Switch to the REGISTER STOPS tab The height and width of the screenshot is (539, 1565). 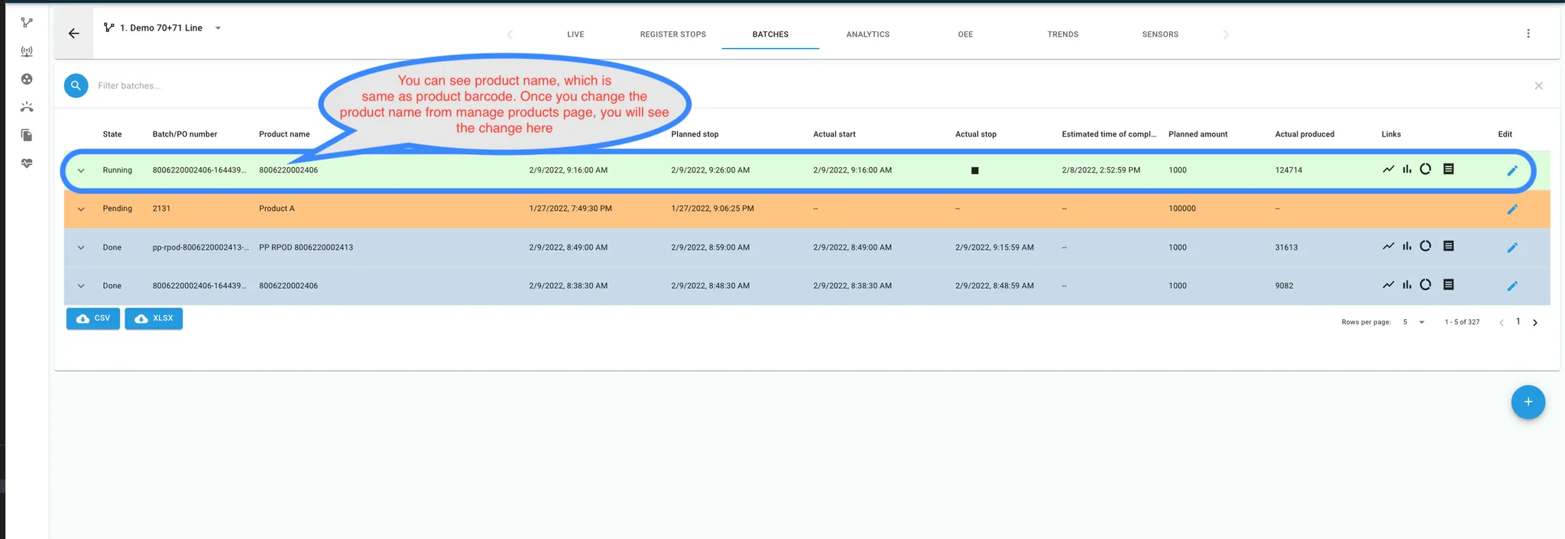(x=672, y=34)
